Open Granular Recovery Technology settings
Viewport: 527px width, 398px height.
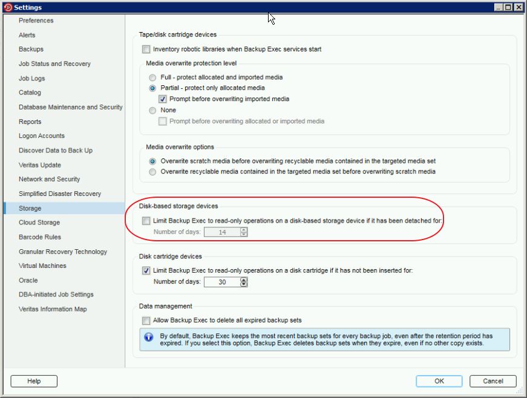62,252
